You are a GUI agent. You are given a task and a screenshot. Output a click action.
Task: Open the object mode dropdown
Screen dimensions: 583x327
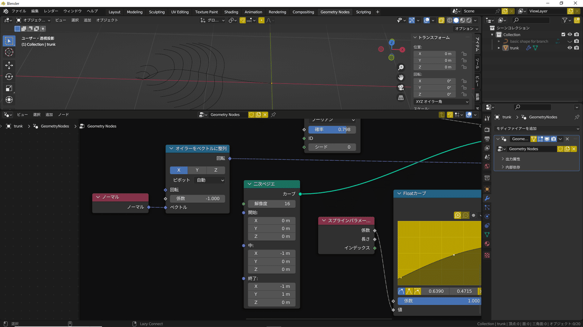[x=33, y=20]
